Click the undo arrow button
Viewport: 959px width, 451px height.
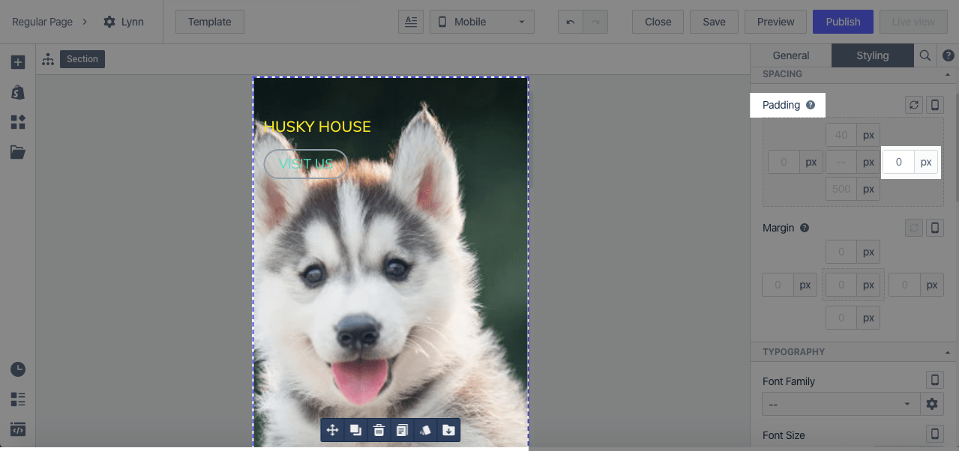click(x=571, y=22)
